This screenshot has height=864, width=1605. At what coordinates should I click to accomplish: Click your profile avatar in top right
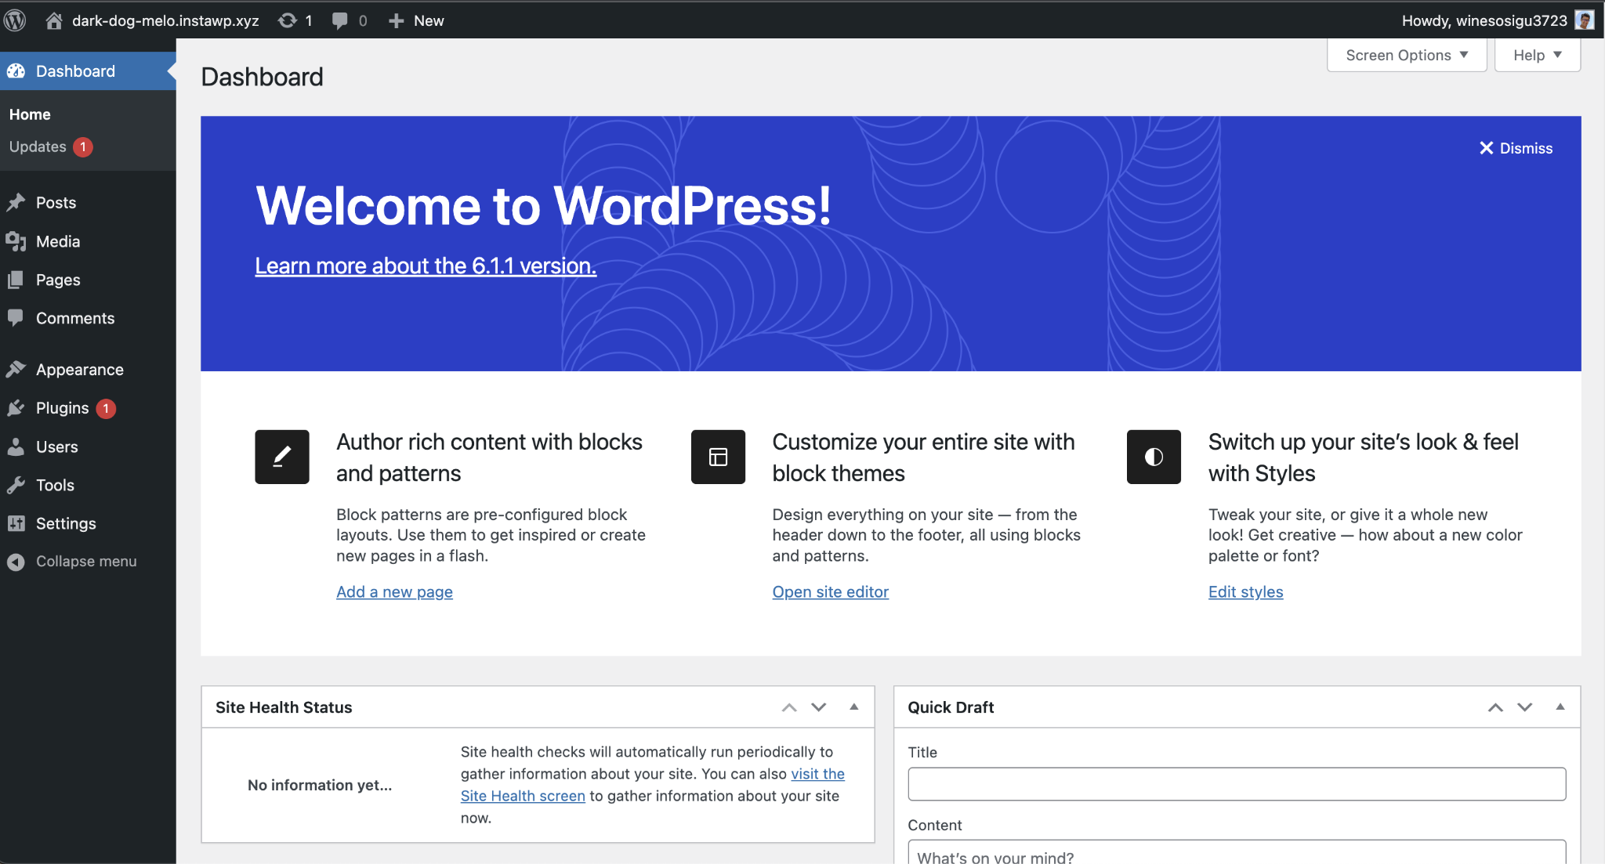tap(1584, 20)
